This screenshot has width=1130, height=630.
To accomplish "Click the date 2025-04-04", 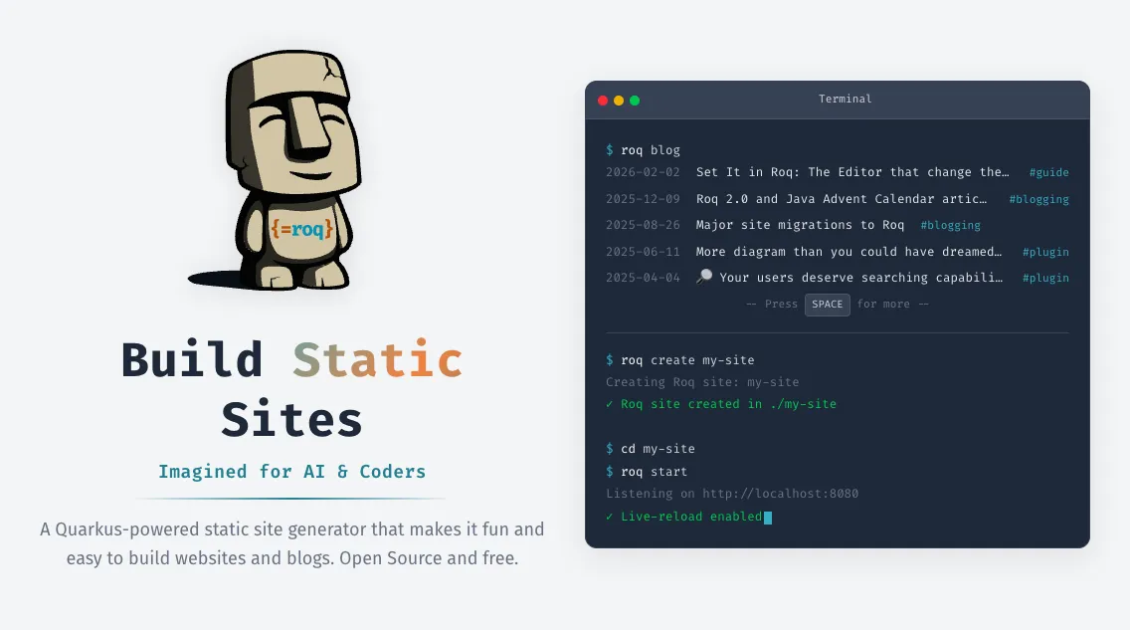I will pyautogui.click(x=643, y=278).
